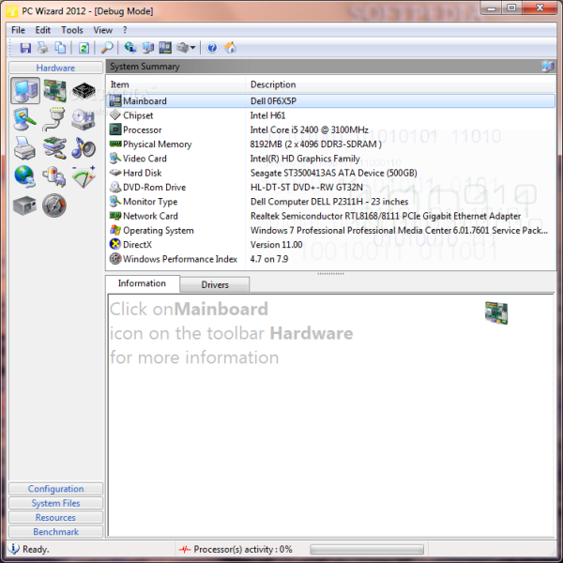Select the Power battery and plug sidebar icon
Viewport: 563px width, 563px height.
[54, 176]
